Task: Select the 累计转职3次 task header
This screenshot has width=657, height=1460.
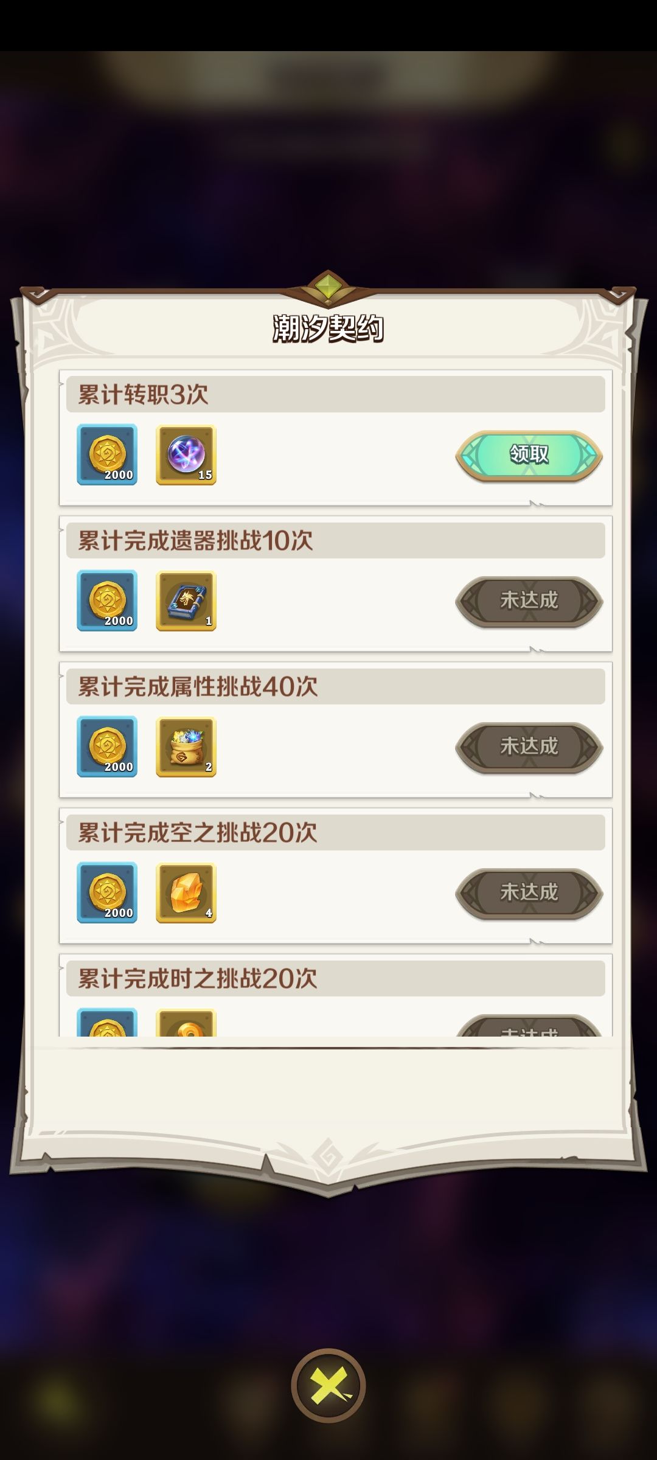Action: tap(336, 394)
